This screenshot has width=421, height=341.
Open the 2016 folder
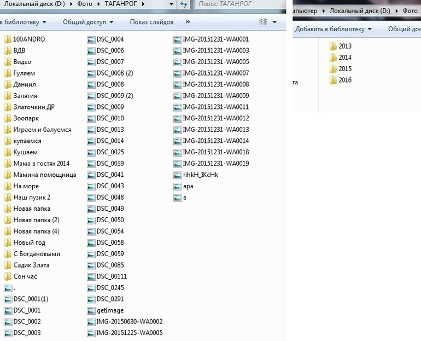click(344, 80)
